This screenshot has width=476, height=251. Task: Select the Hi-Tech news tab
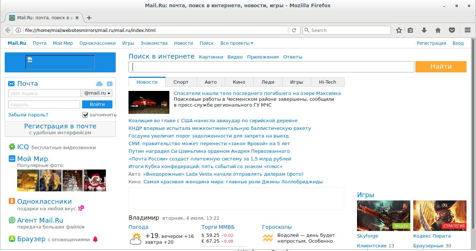(327, 82)
